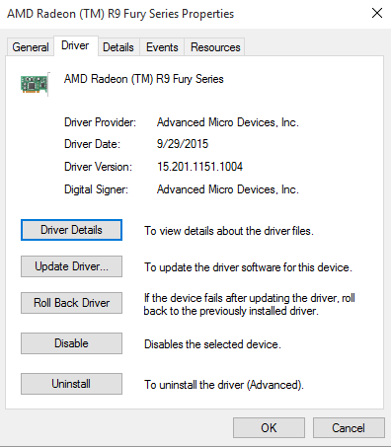The width and height of the screenshot is (391, 447).
Task: Click the Driver Details button
Action: (71, 230)
